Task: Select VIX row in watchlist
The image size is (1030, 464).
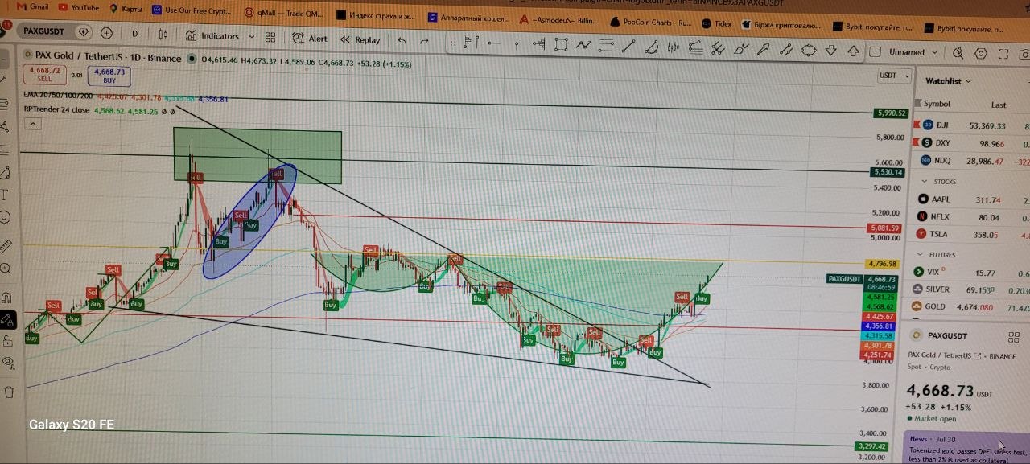Action: click(970, 273)
